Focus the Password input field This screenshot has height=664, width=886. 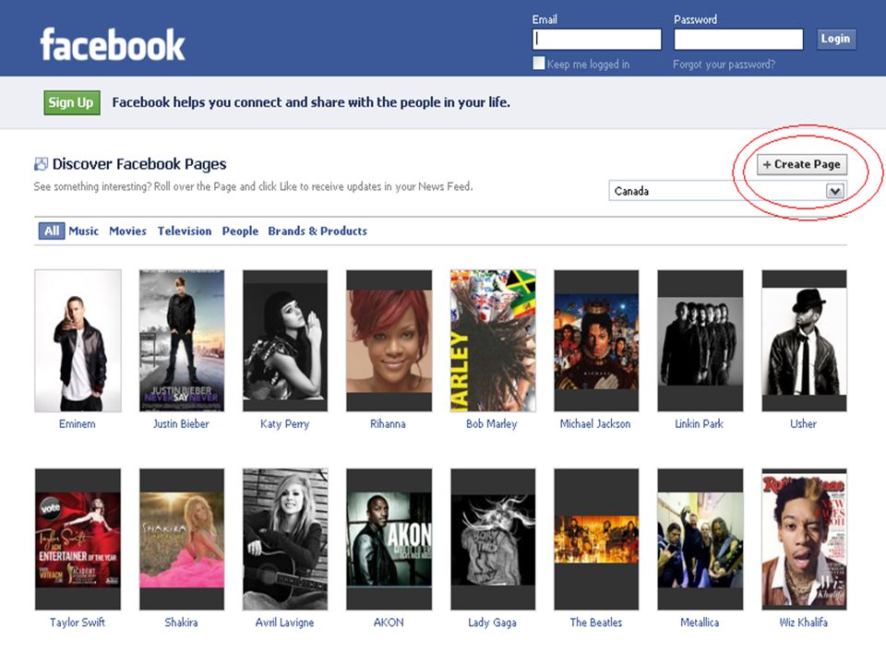pyautogui.click(x=738, y=39)
